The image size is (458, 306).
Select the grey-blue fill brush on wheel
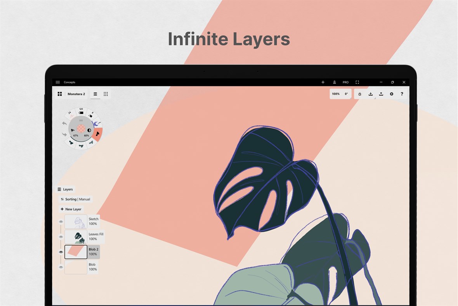click(91, 142)
